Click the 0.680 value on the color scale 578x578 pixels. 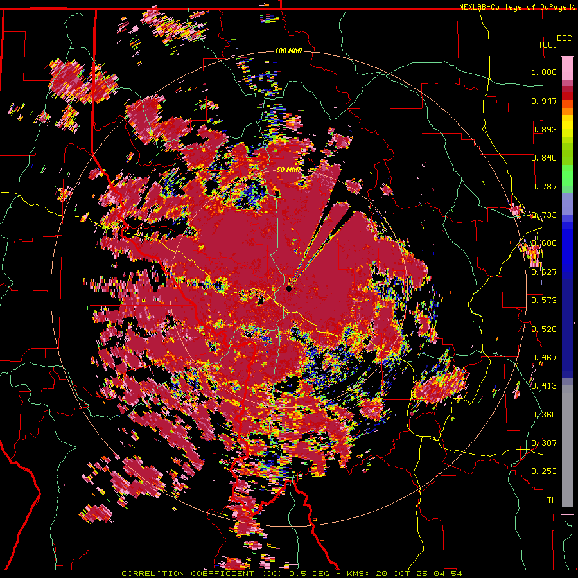pyautogui.click(x=544, y=243)
